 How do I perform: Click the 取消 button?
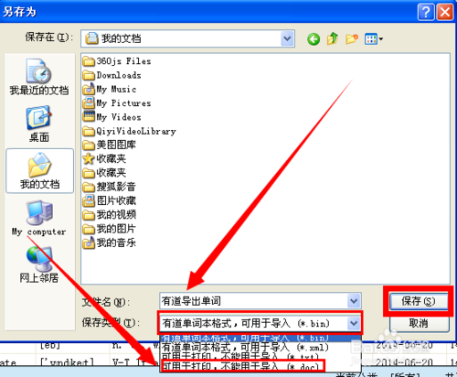coord(419,323)
